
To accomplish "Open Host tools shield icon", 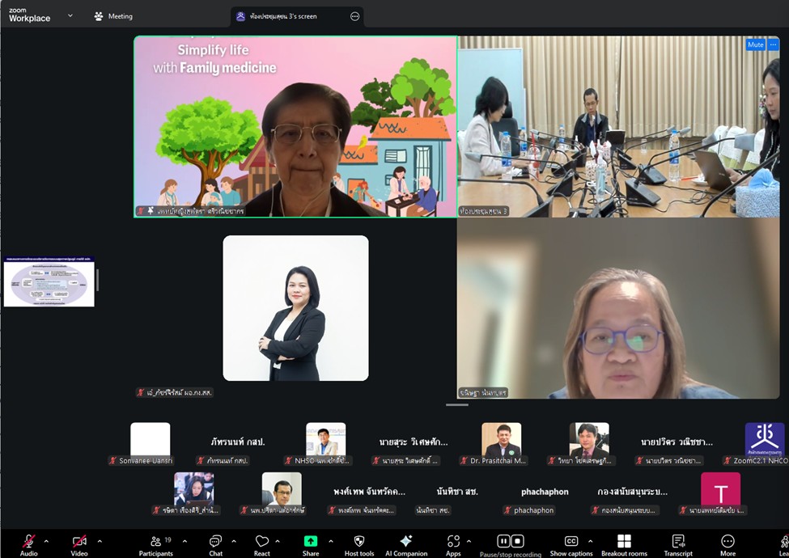I will click(x=359, y=542).
